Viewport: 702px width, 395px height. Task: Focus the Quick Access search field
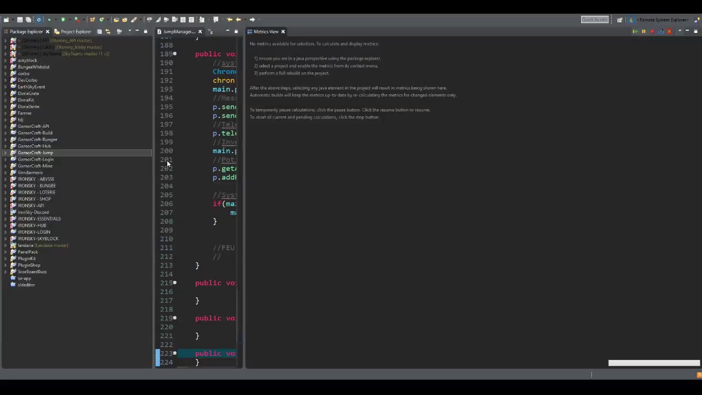(x=595, y=20)
